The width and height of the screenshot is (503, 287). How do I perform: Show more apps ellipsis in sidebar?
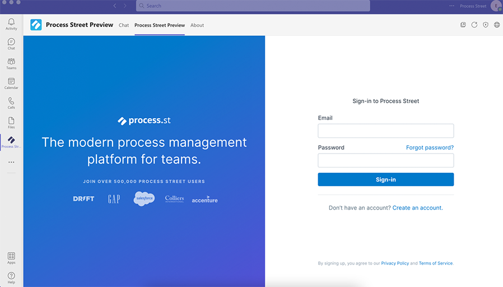pyautogui.click(x=11, y=162)
